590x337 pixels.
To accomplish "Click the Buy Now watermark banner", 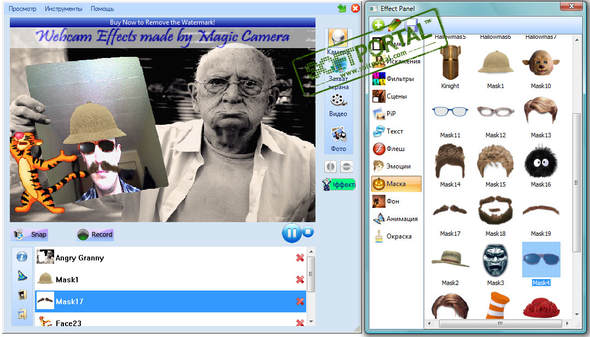I will (162, 22).
